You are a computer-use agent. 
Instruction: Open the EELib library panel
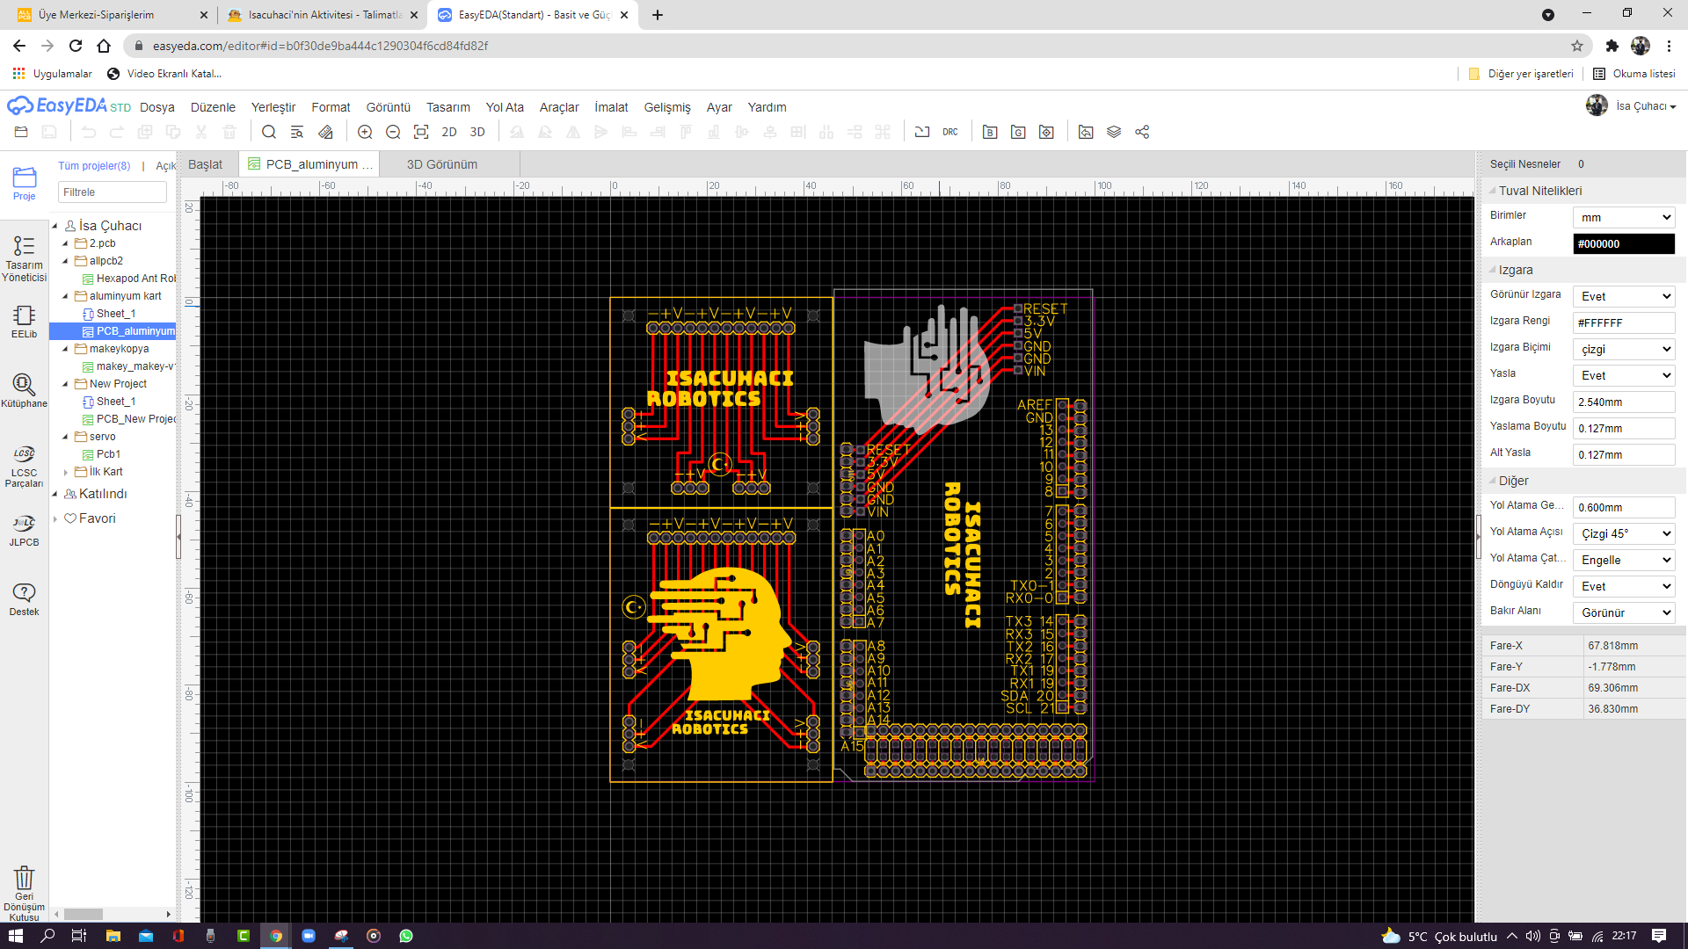(x=23, y=321)
